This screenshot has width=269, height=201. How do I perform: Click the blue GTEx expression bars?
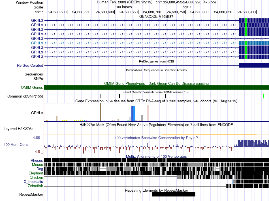point(133,114)
